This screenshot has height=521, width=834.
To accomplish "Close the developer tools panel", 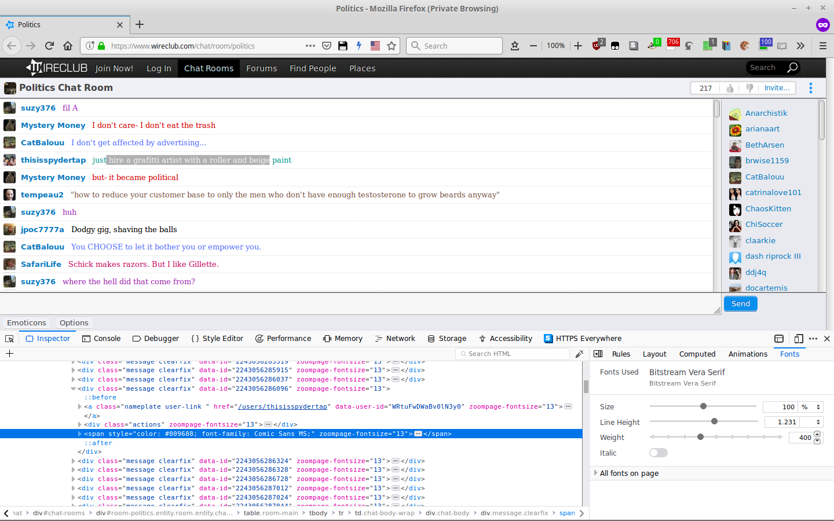I will click(x=827, y=339).
